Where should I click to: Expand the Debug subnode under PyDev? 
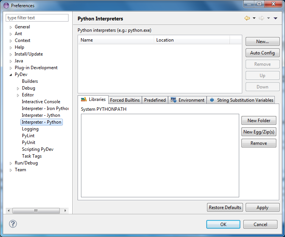click(18, 88)
